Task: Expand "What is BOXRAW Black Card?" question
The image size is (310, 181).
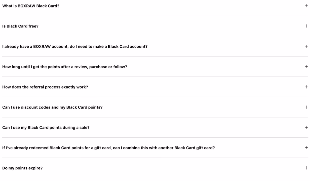Action: tap(155, 6)
